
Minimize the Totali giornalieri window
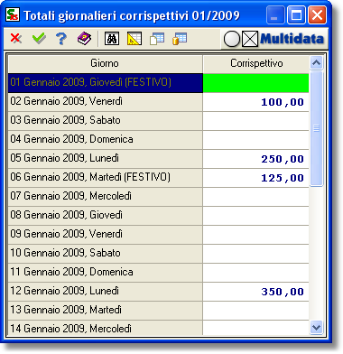tap(275, 15)
